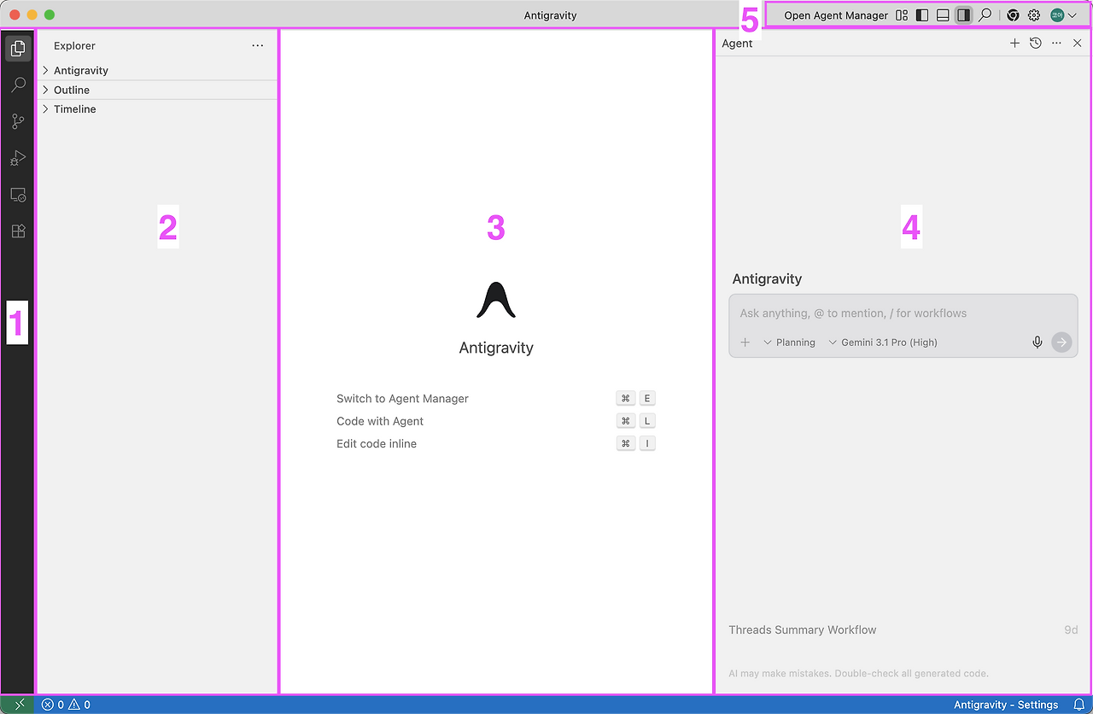Toggle the primary left sidebar
Viewport: 1093px width, 714px height.
coord(922,15)
